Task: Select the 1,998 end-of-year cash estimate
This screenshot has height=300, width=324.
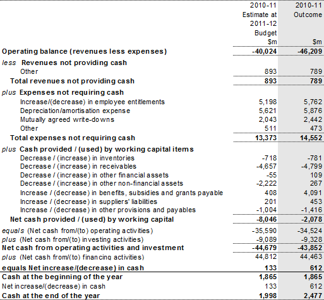Action: point(268,296)
